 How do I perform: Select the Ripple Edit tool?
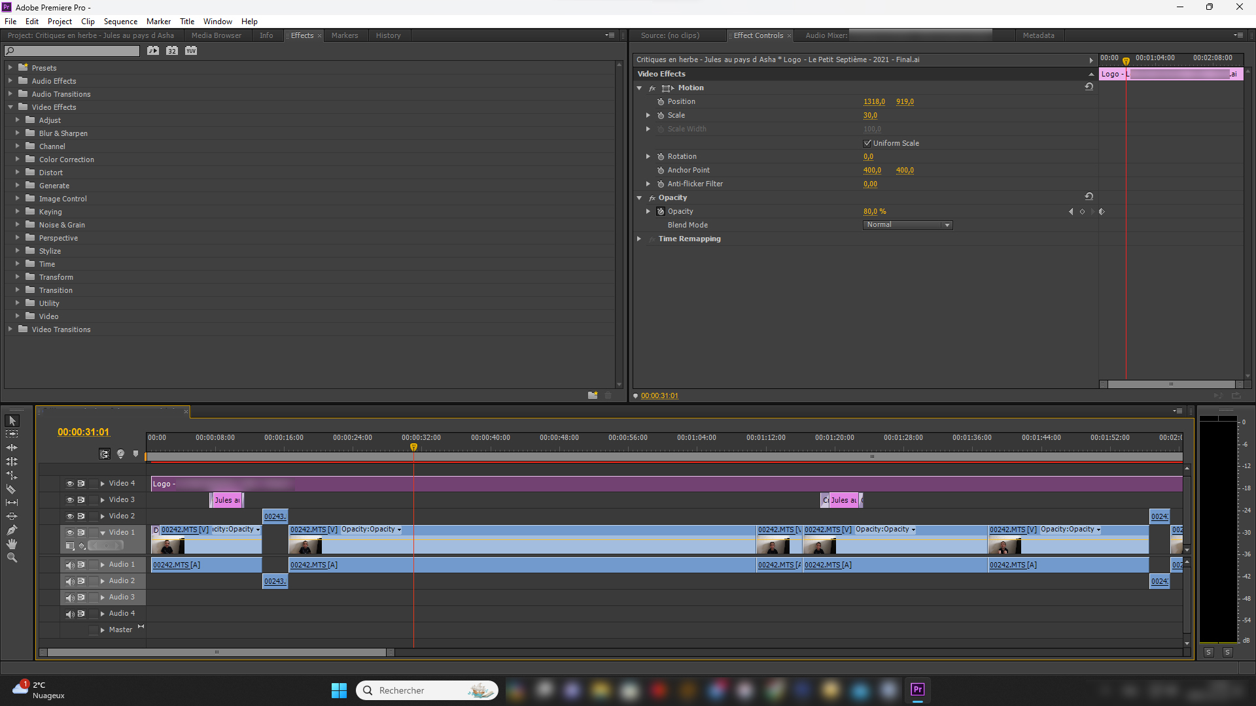[12, 448]
